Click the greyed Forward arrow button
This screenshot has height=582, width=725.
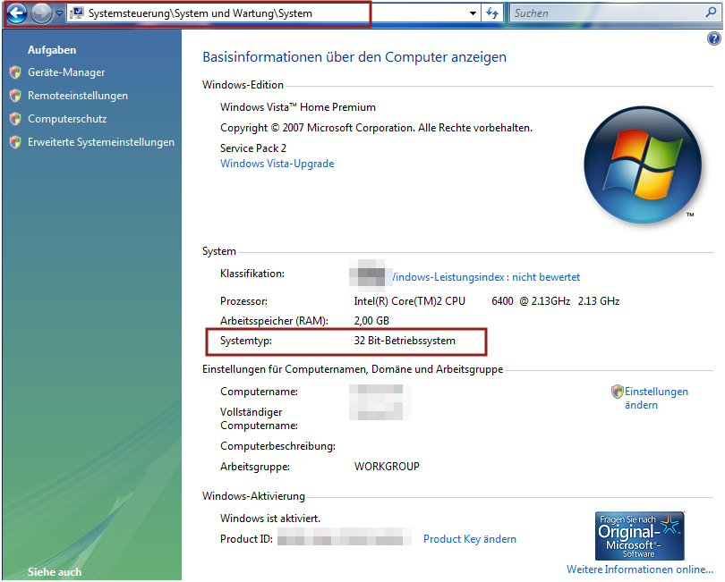(x=41, y=13)
